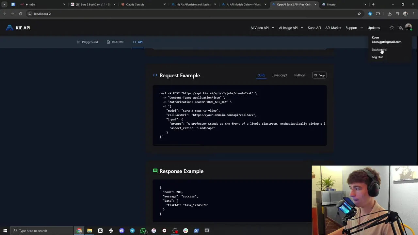Toggle the light/dark theme sun icon
Screen dimensions: 418x235
click(x=392, y=28)
